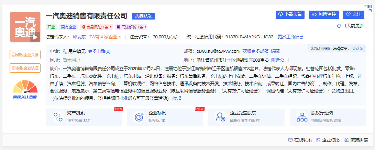Expand 自身风险 1条 dropdown

click(x=97, y=27)
